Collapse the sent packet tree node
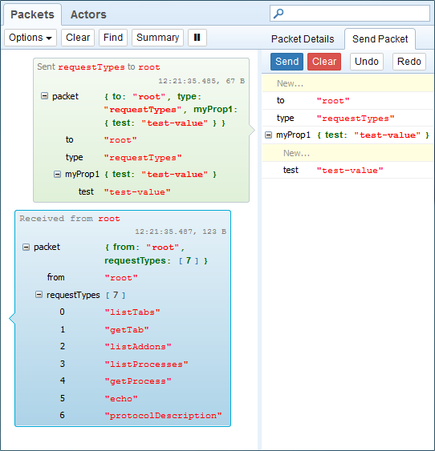 (x=44, y=96)
